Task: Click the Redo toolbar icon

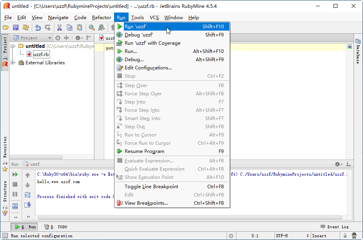Action: (x=48, y=28)
